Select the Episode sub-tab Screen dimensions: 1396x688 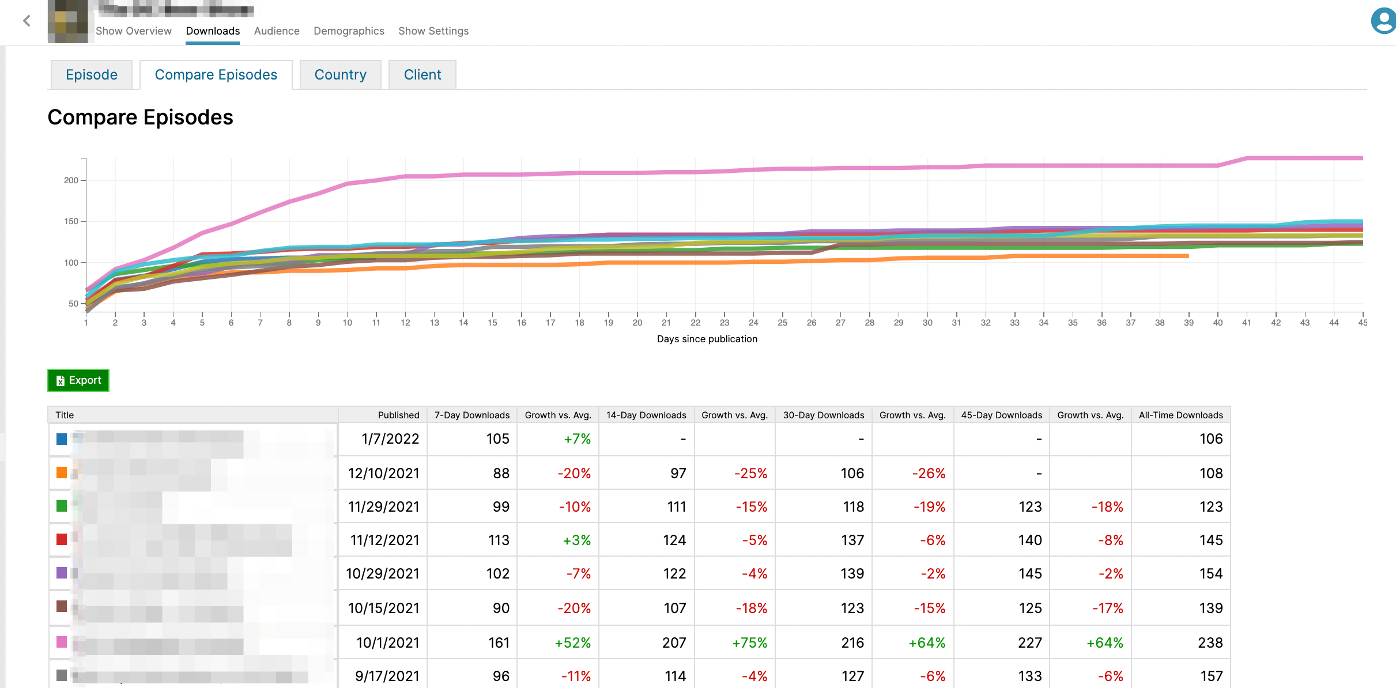click(x=92, y=75)
